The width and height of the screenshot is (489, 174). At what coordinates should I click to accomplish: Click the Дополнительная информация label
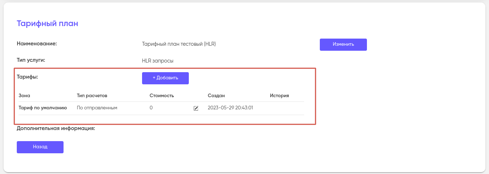[56, 128]
